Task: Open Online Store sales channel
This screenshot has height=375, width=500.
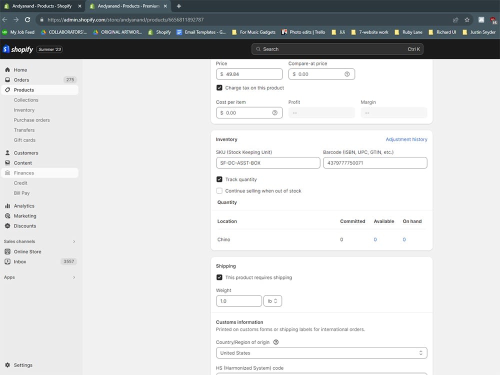Action: (27, 251)
